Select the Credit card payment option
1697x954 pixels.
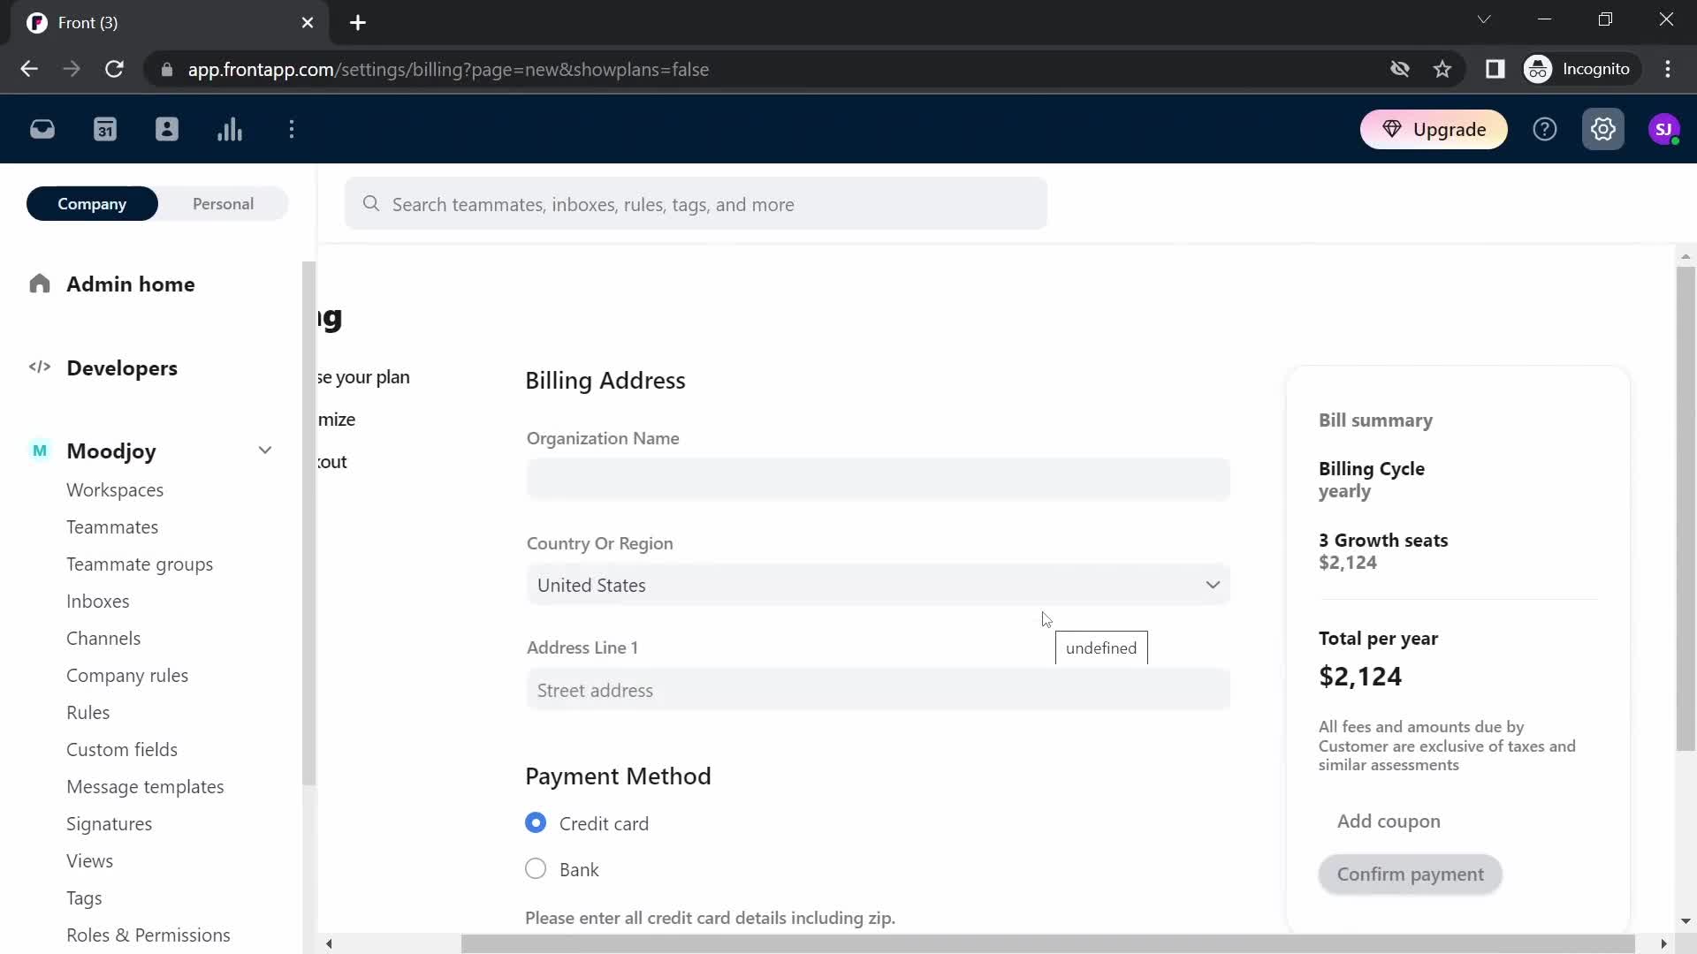click(x=536, y=823)
